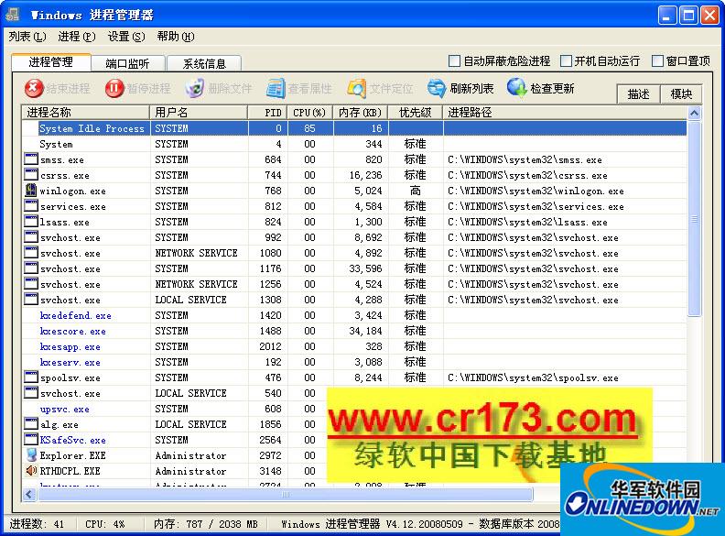This screenshot has height=536, width=725.
Task: Enable auto block dangerous processes (自动屏蔽危险进程)
Action: point(455,60)
